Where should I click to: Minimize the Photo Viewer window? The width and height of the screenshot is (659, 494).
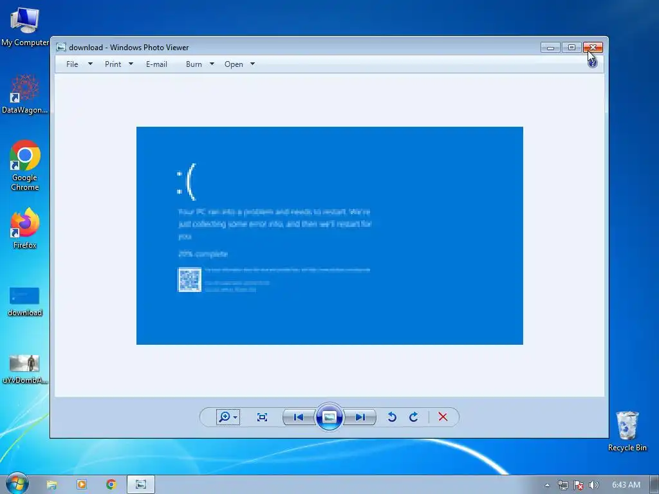(551, 47)
